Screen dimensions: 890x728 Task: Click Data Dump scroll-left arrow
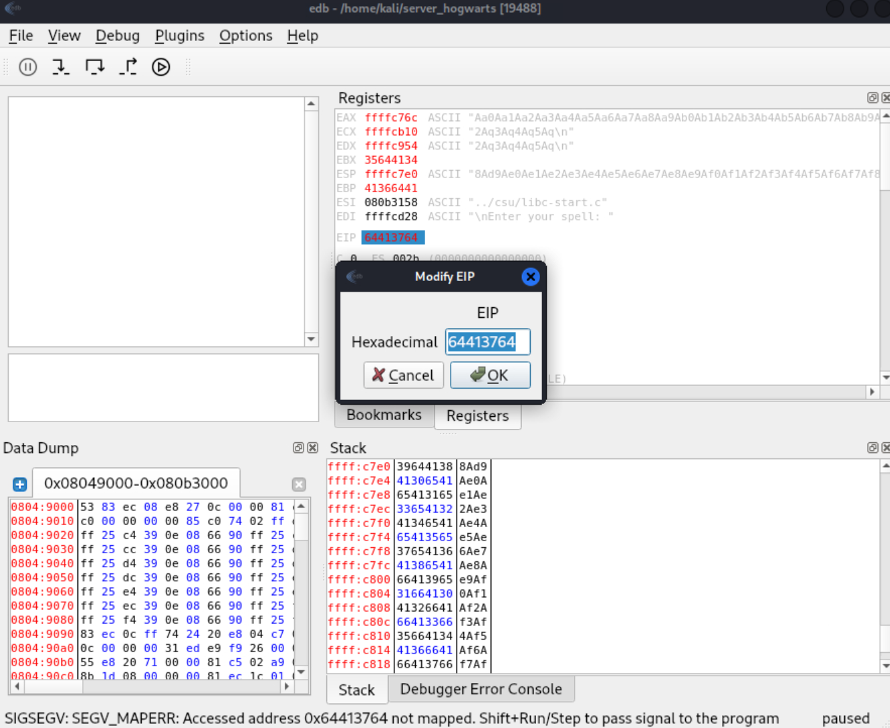click(16, 686)
